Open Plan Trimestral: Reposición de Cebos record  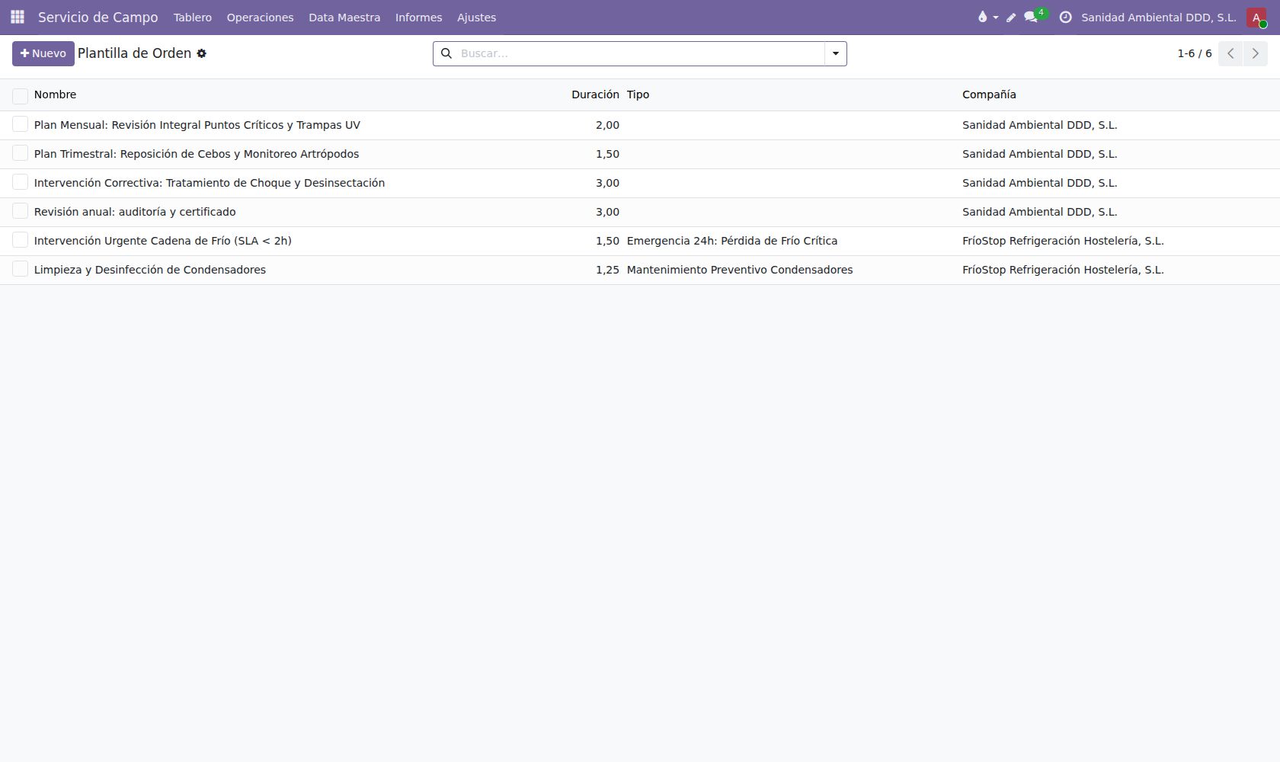point(197,154)
